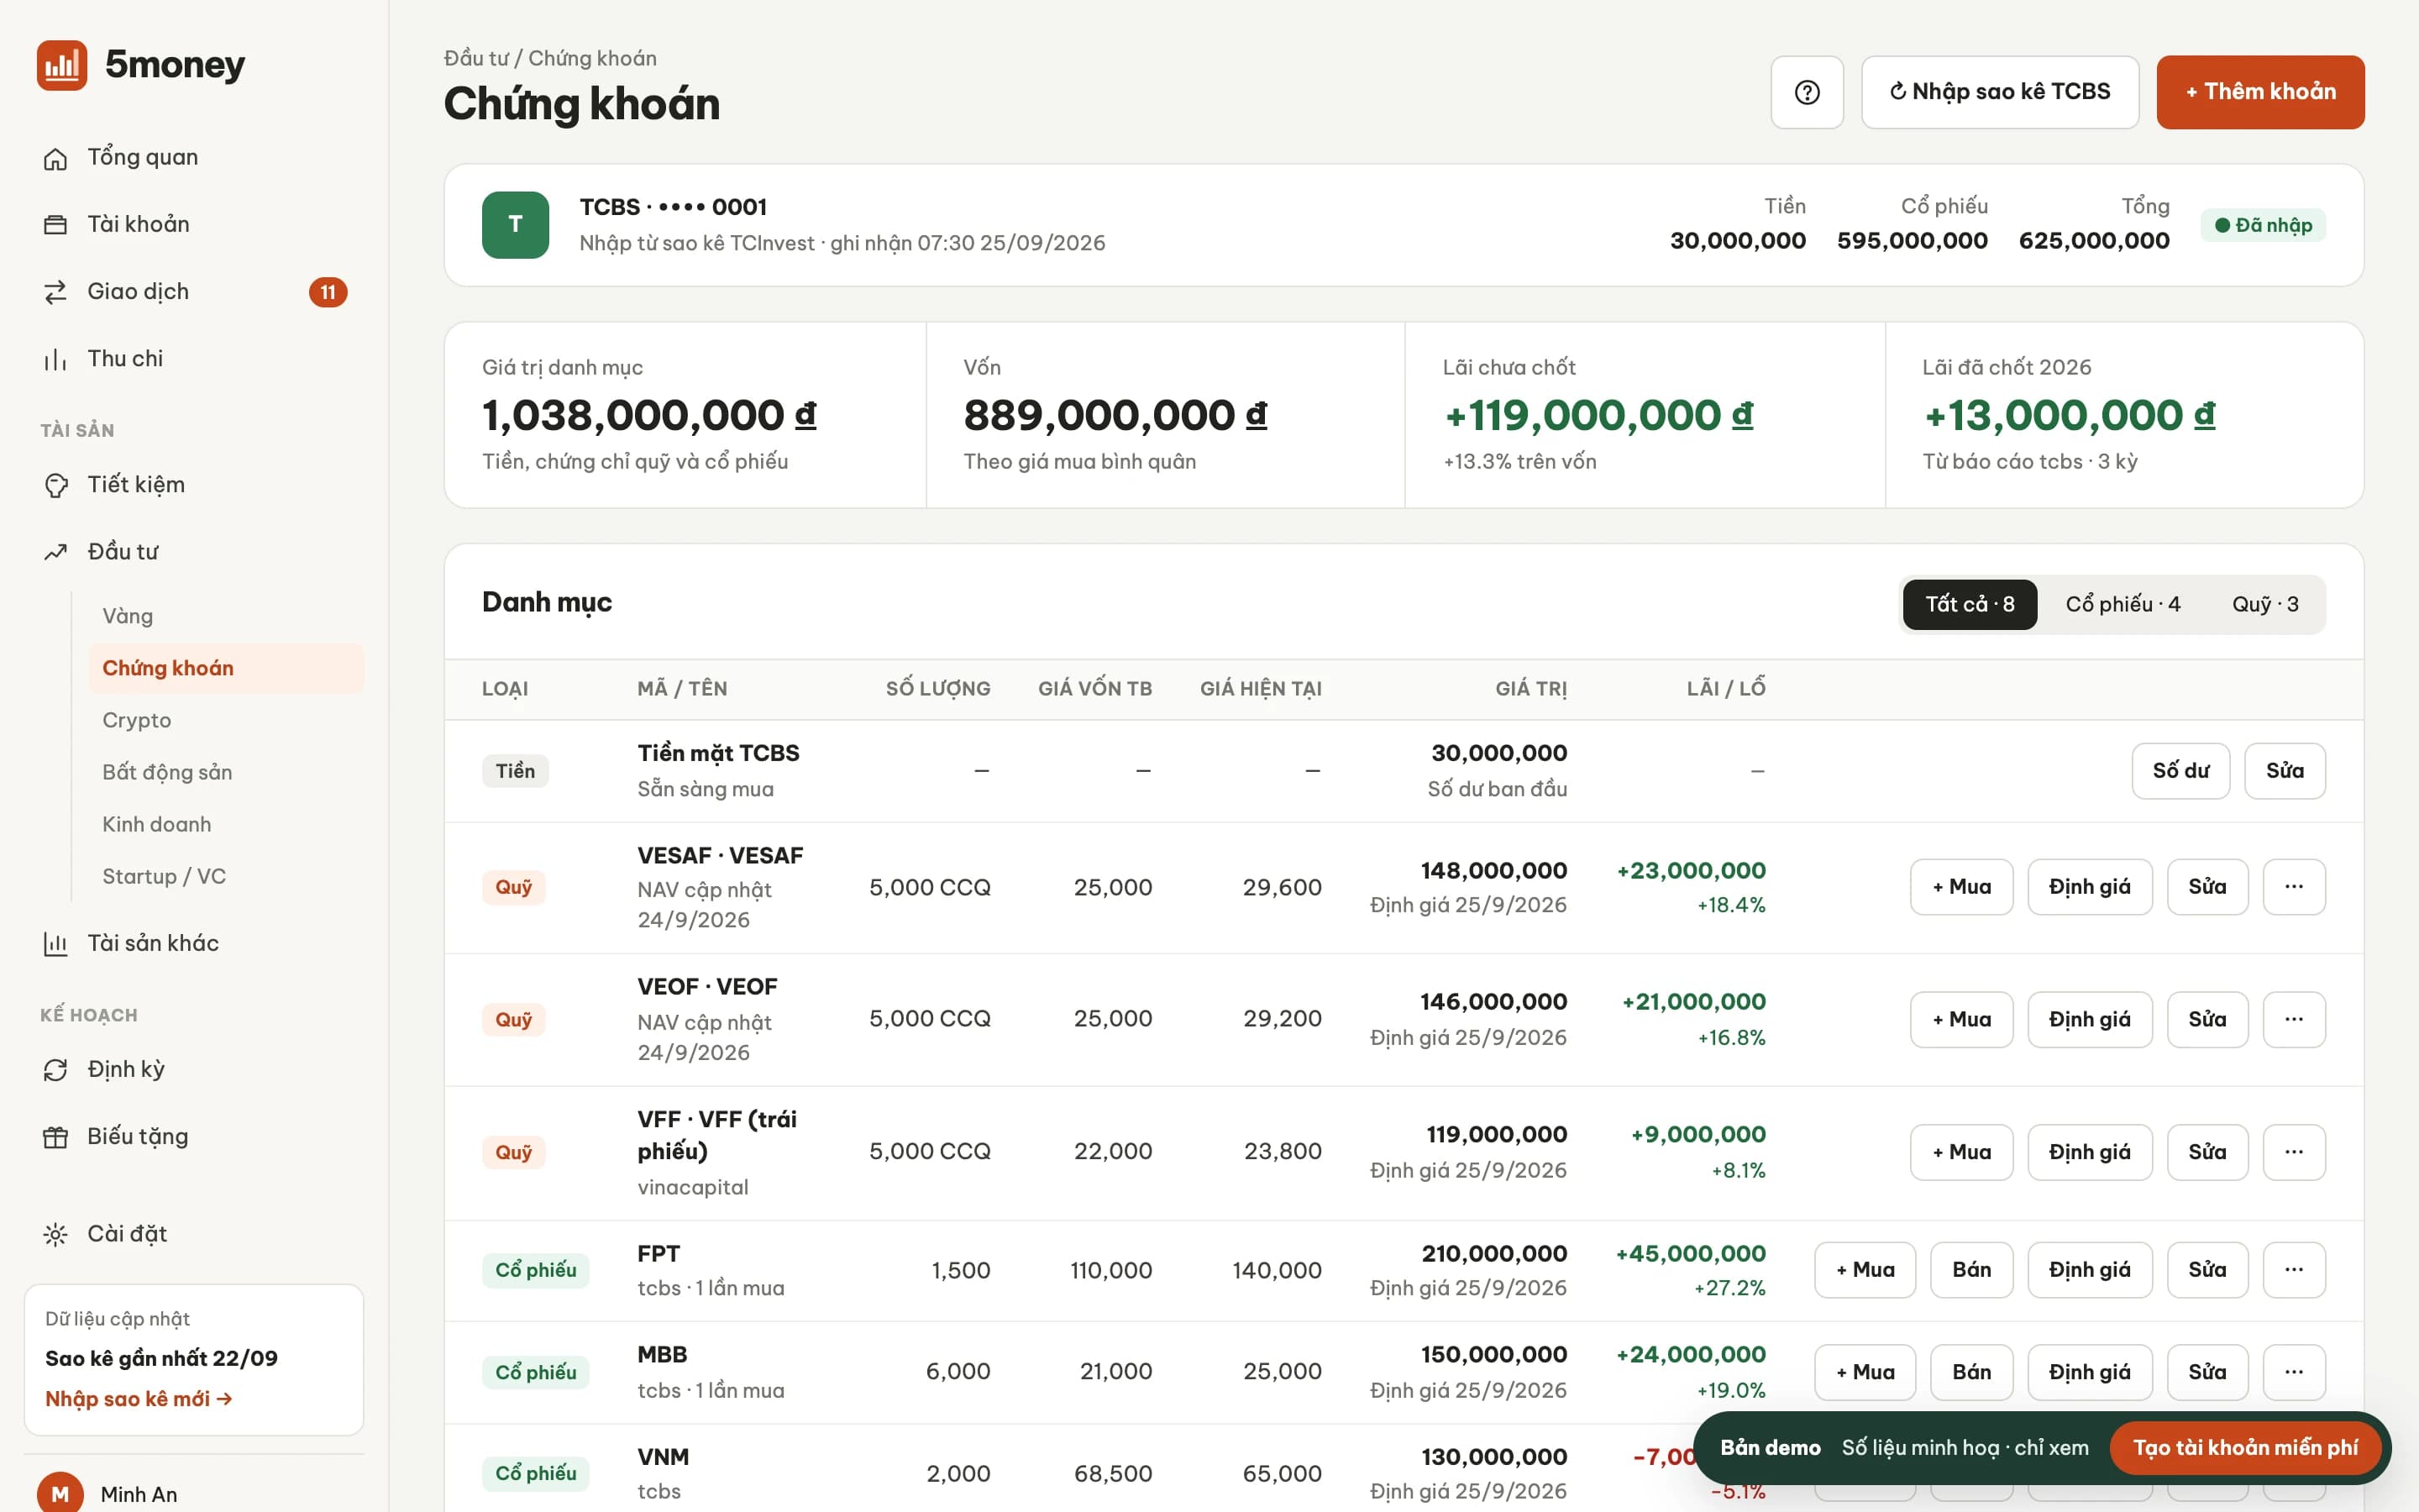
Task: Click Tạo tài khoản miễn phí button
Action: 2245,1448
